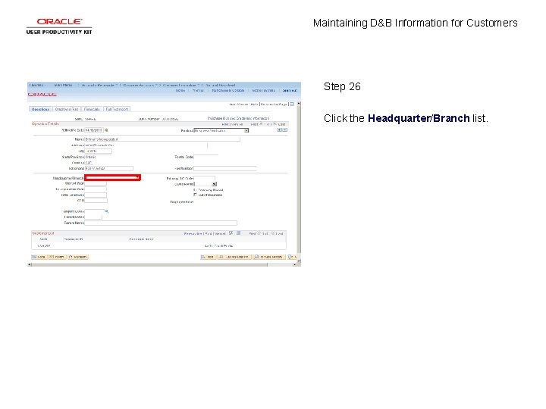Click the minus button to delete the row
The height and width of the screenshot is (409, 546).
[285, 130]
